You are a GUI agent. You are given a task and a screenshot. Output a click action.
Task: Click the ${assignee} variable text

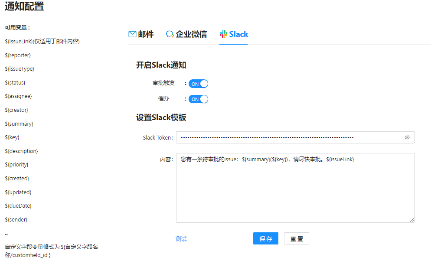point(18,96)
